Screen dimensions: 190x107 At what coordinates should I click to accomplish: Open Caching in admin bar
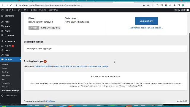point(43,10)
